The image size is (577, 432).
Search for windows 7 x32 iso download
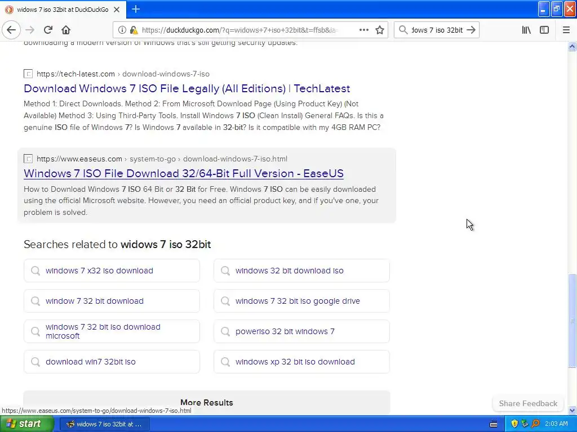112,271
